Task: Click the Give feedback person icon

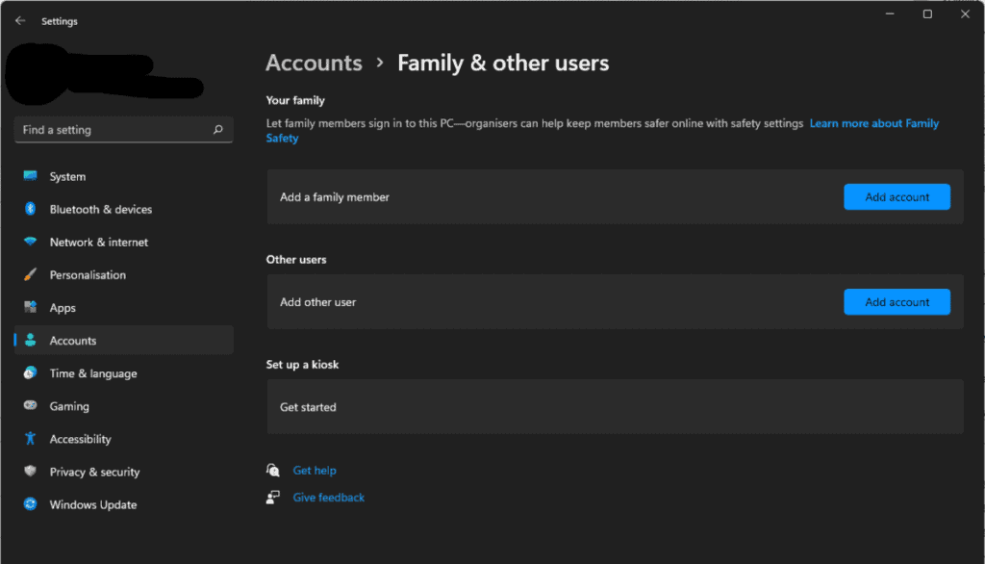Action: [x=272, y=497]
